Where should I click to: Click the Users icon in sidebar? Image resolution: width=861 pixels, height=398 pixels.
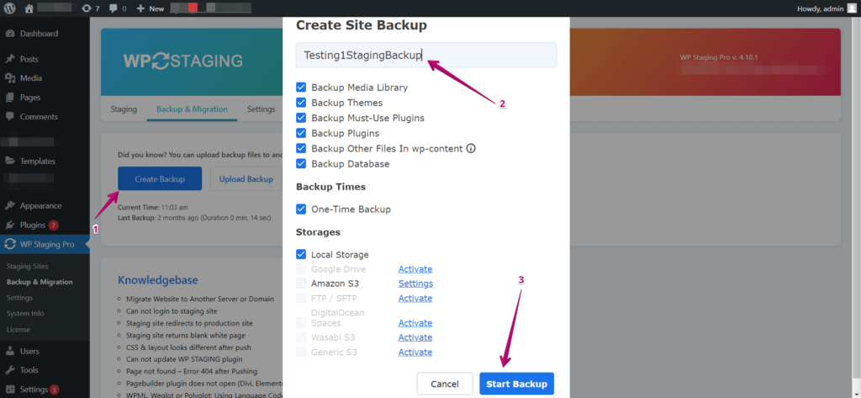click(x=10, y=351)
